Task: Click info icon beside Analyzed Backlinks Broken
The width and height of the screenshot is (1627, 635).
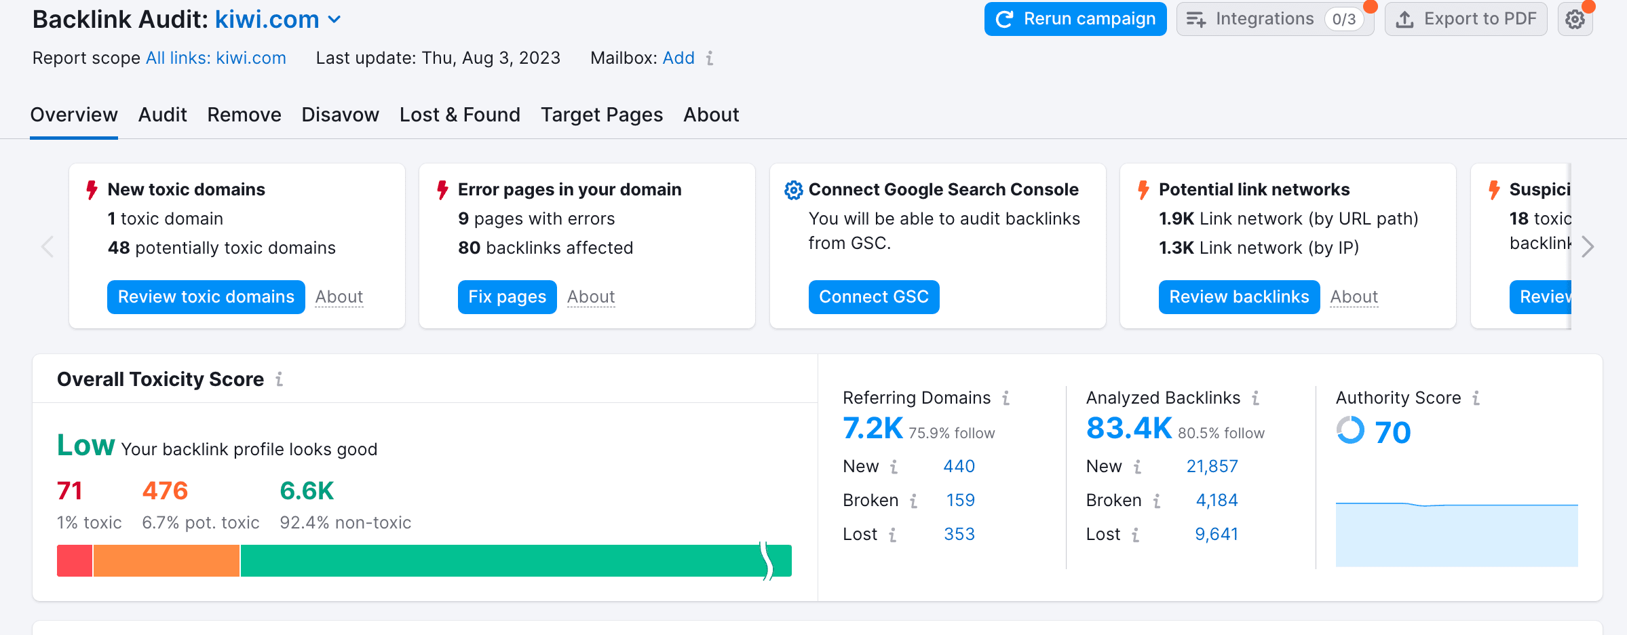Action: point(1157,501)
